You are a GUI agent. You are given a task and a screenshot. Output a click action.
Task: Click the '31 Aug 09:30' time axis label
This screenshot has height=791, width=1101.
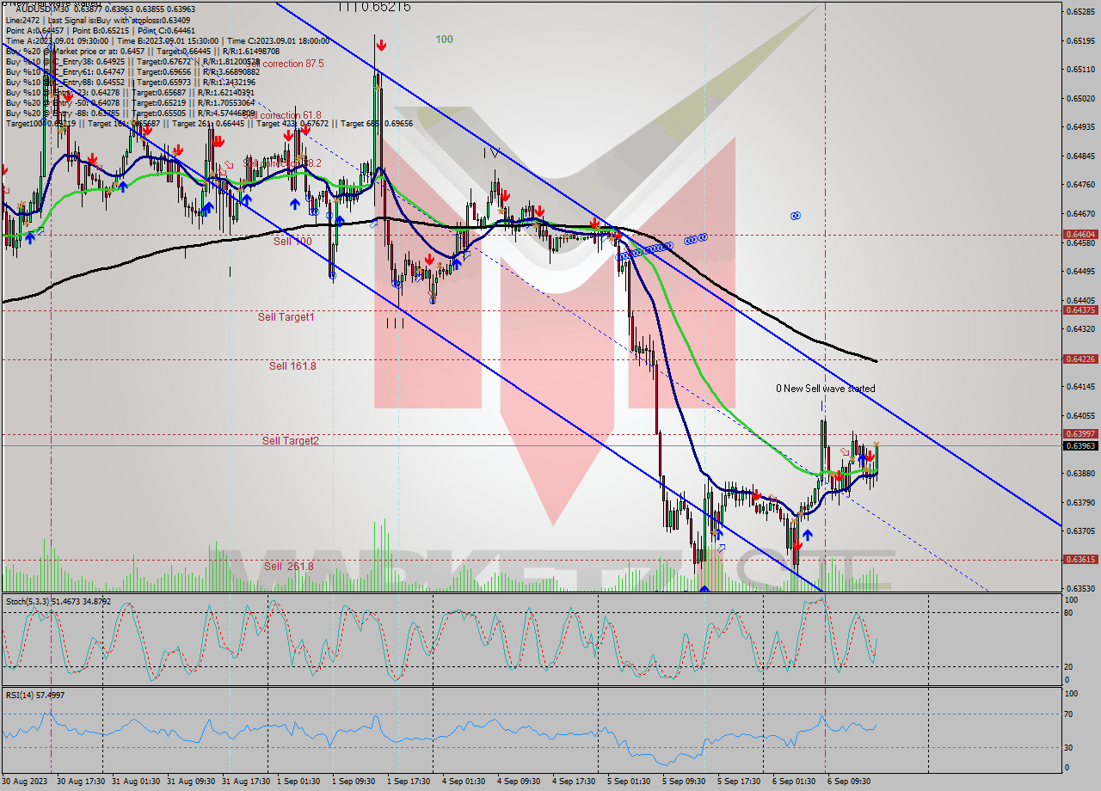[x=191, y=781]
